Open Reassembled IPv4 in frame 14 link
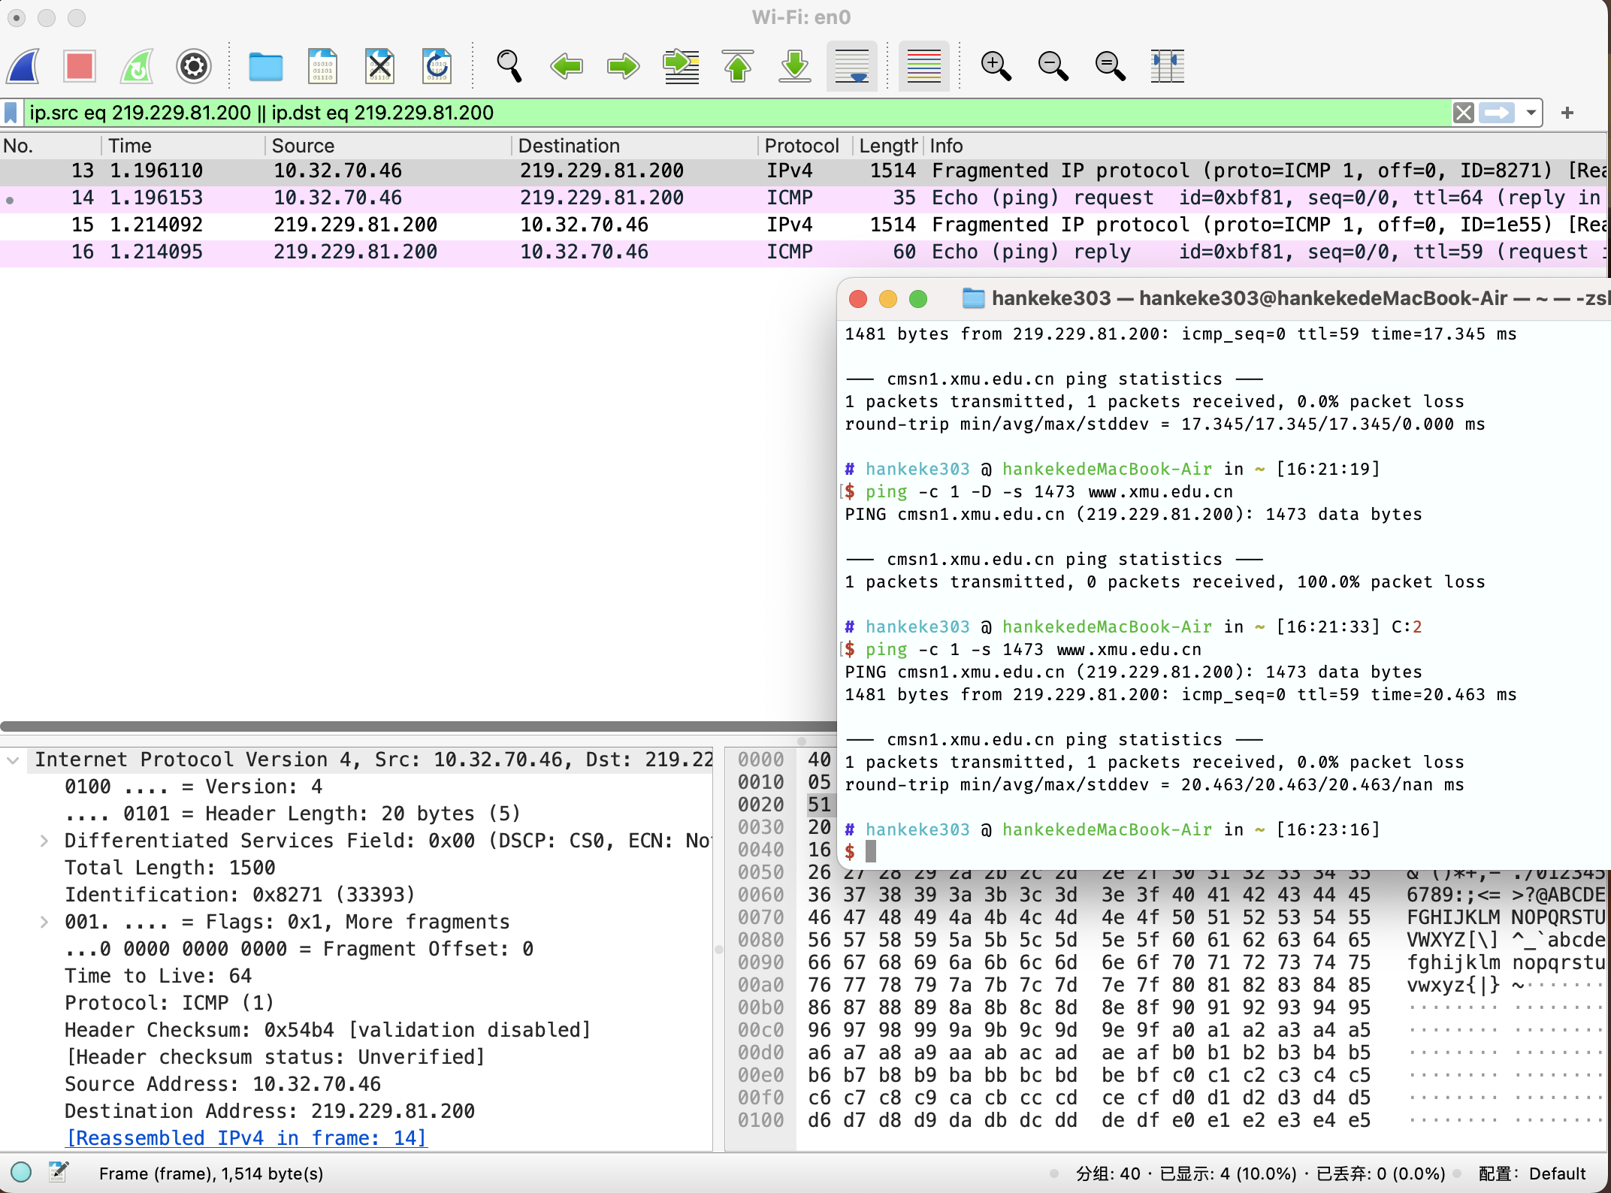1611x1193 pixels. [x=246, y=1139]
